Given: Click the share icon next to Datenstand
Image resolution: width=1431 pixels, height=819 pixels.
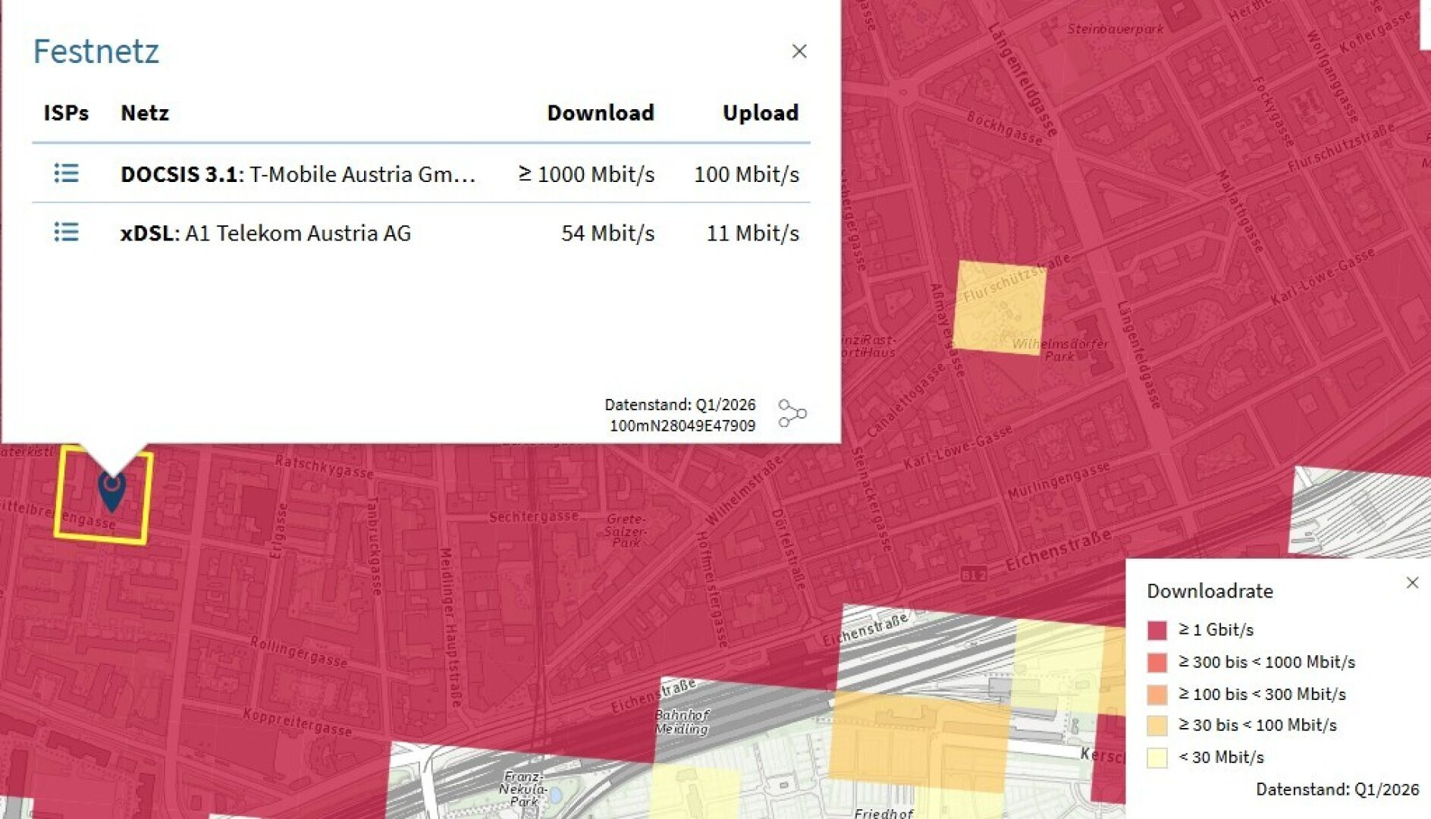Looking at the screenshot, I should point(792,414).
